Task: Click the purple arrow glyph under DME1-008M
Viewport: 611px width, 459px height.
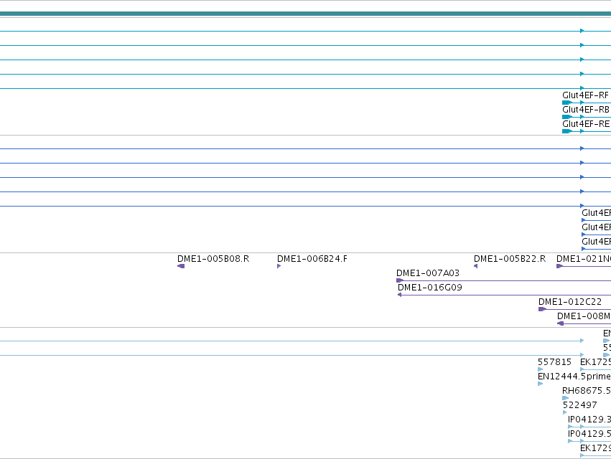Action: 560,323
